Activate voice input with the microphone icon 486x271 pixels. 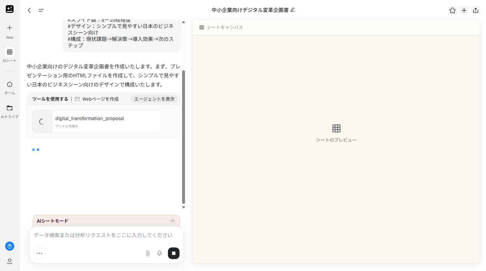click(160, 253)
